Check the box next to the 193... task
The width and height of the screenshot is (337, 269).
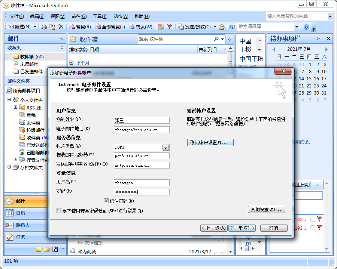313,228
